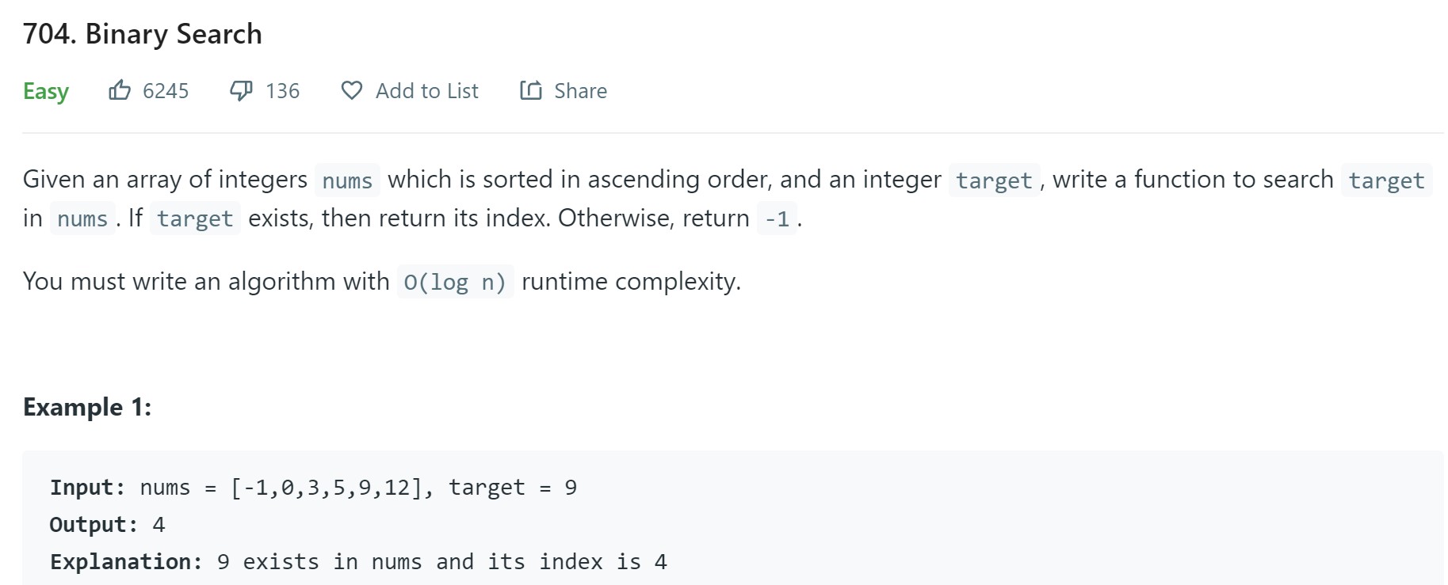Click the Easy difficulty label
Screen dimensions: 1448x585
coord(46,91)
